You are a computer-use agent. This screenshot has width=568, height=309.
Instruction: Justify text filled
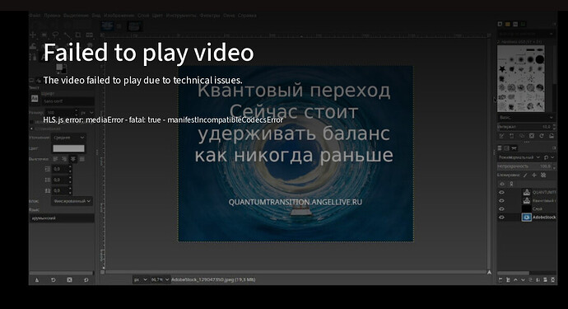pos(82,159)
